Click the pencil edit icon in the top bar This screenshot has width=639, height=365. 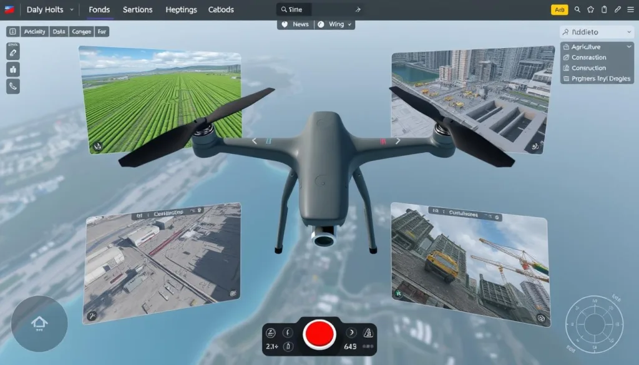[x=617, y=9]
